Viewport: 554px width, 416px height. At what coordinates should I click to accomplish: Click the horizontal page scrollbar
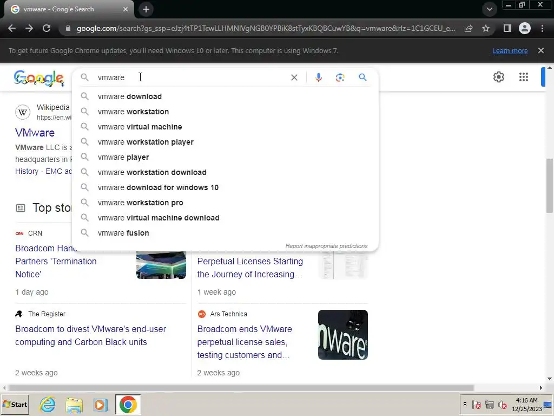(240, 388)
